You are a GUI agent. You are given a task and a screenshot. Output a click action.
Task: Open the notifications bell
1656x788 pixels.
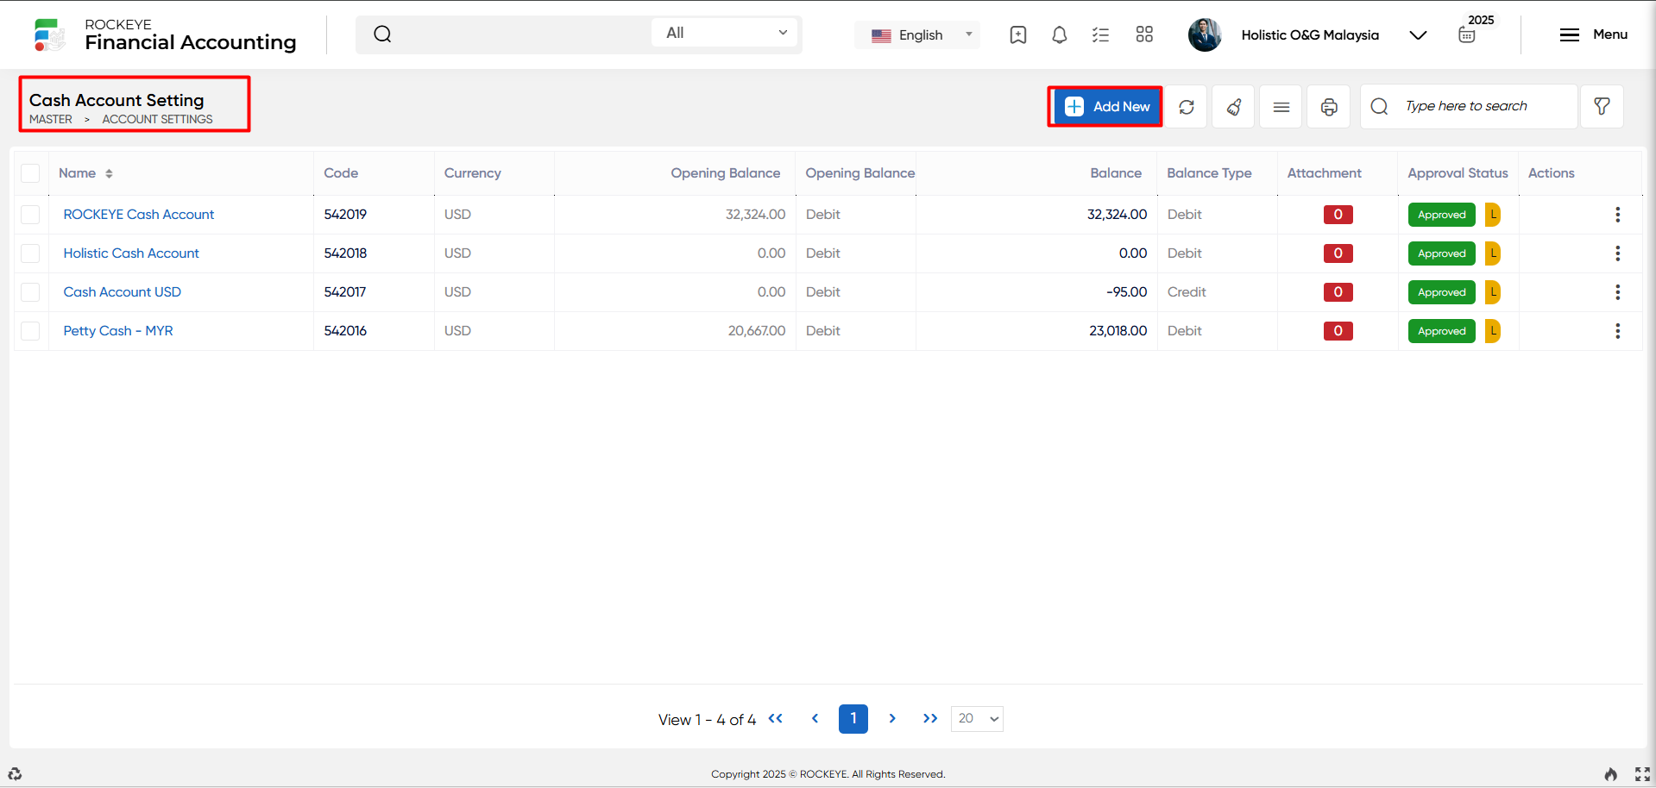[1060, 34]
